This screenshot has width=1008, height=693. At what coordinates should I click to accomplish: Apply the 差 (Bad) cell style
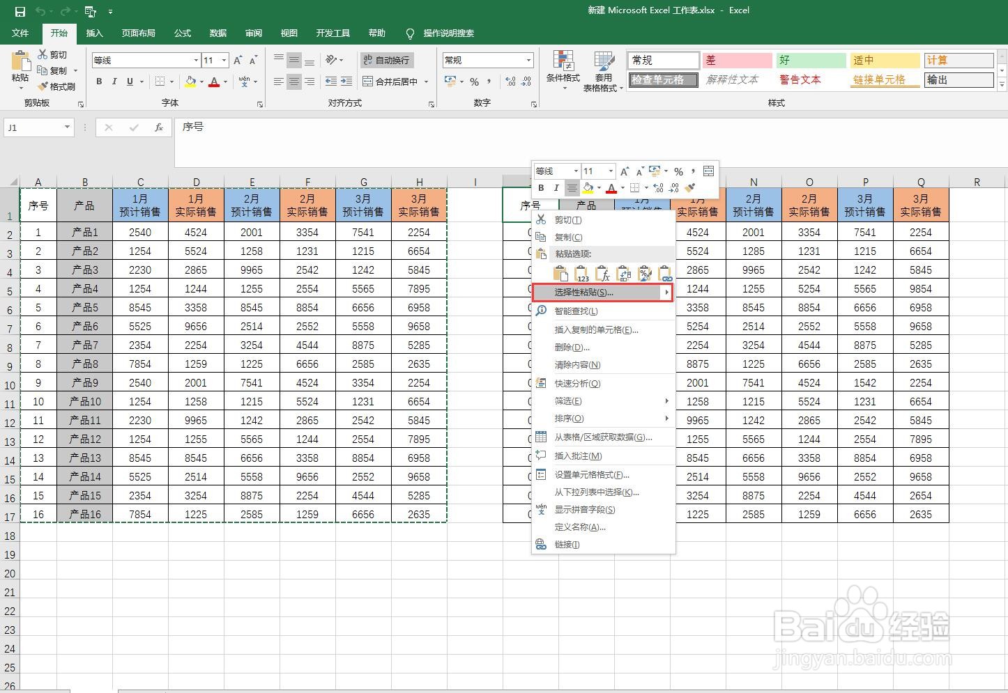coord(737,61)
